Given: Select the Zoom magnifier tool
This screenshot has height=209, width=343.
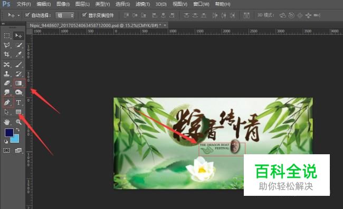Looking at the screenshot, I should tap(19, 122).
